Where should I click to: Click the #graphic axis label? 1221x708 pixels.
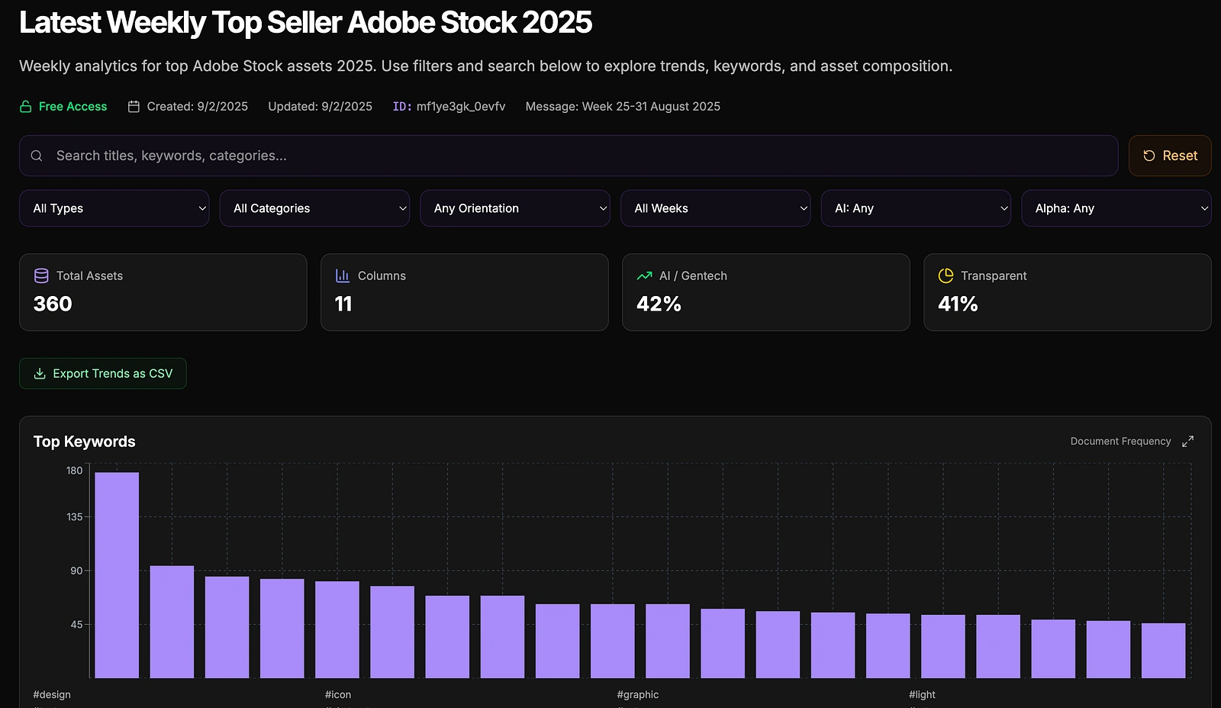click(x=638, y=695)
